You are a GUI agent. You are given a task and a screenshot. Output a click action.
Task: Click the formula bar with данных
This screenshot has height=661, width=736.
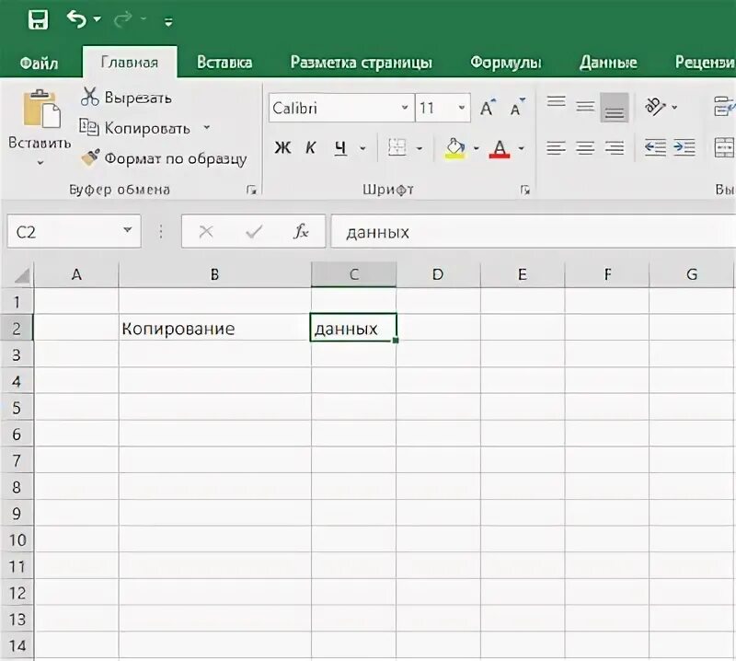[x=534, y=232]
